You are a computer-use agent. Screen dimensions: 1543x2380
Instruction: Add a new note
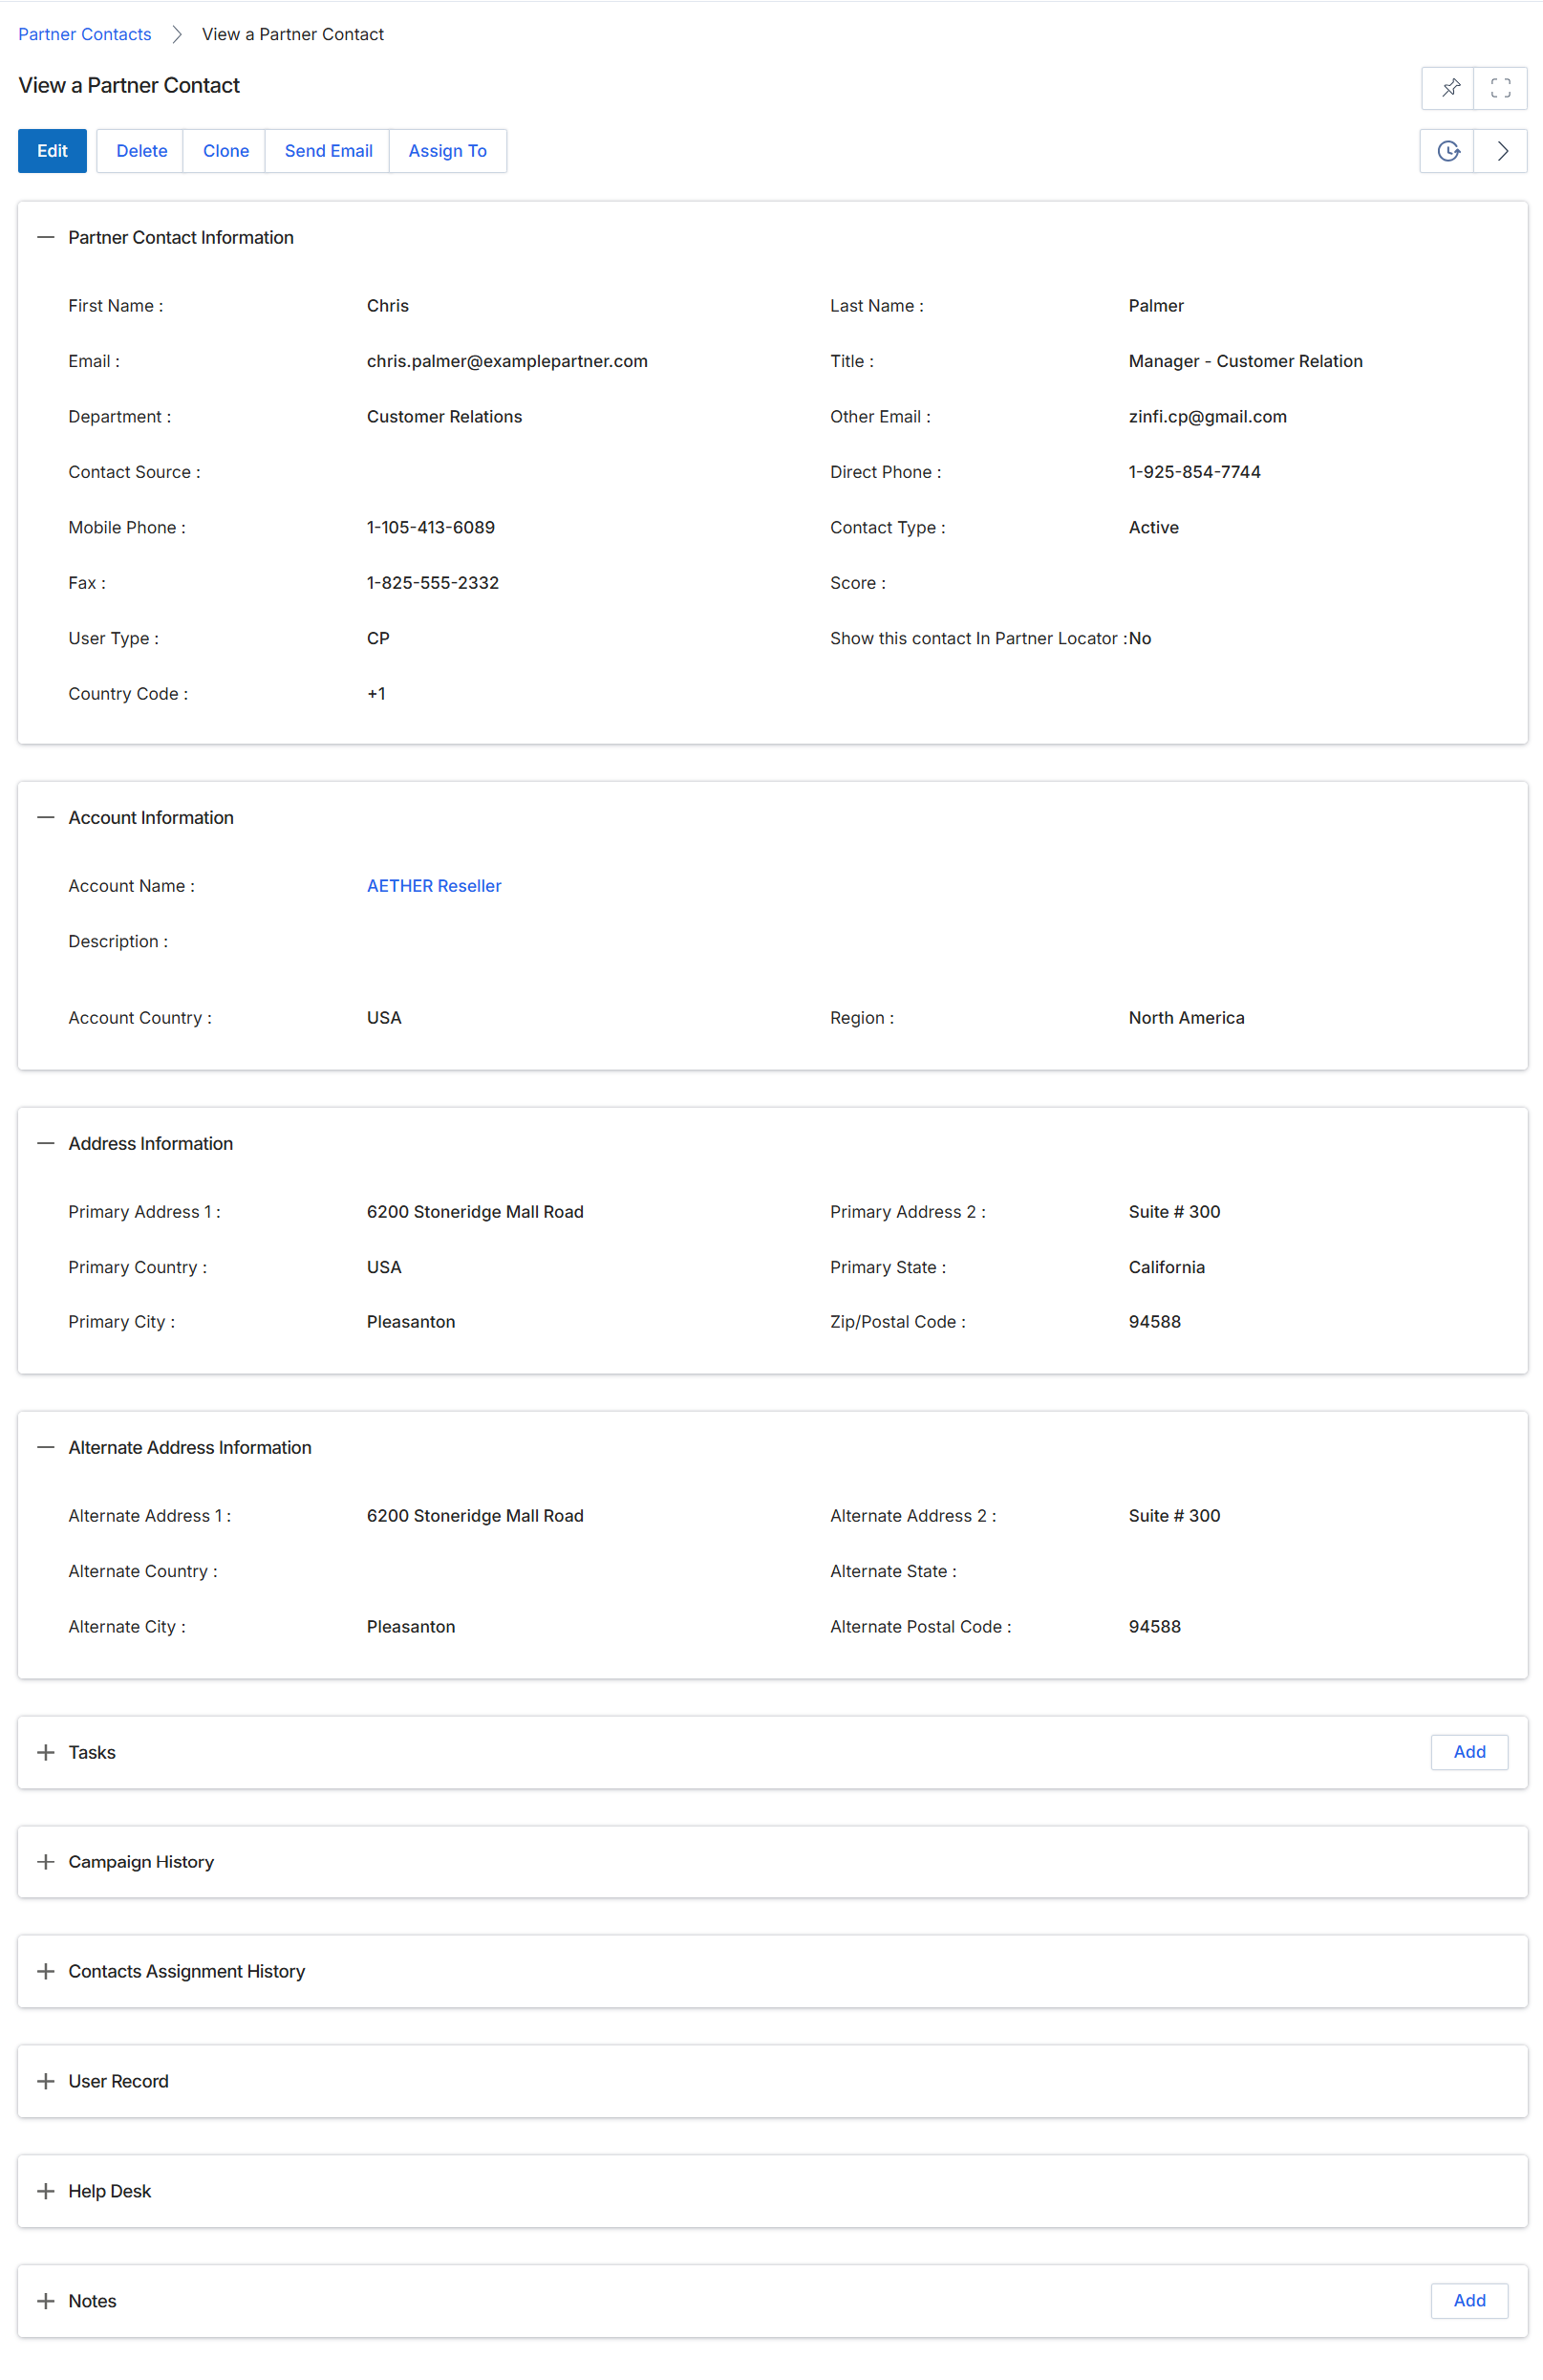[x=1469, y=2300]
